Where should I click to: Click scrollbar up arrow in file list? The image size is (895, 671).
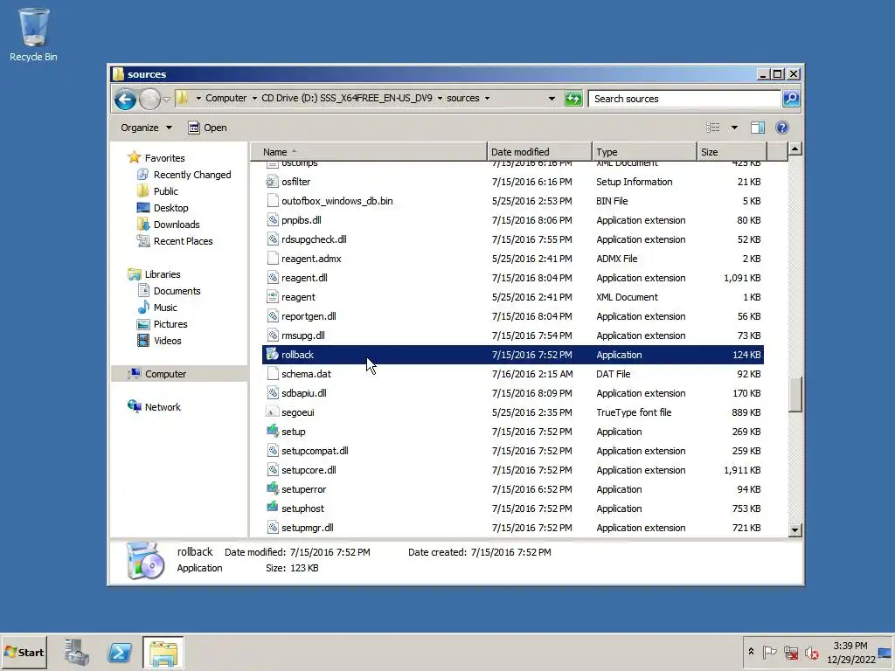tap(795, 149)
